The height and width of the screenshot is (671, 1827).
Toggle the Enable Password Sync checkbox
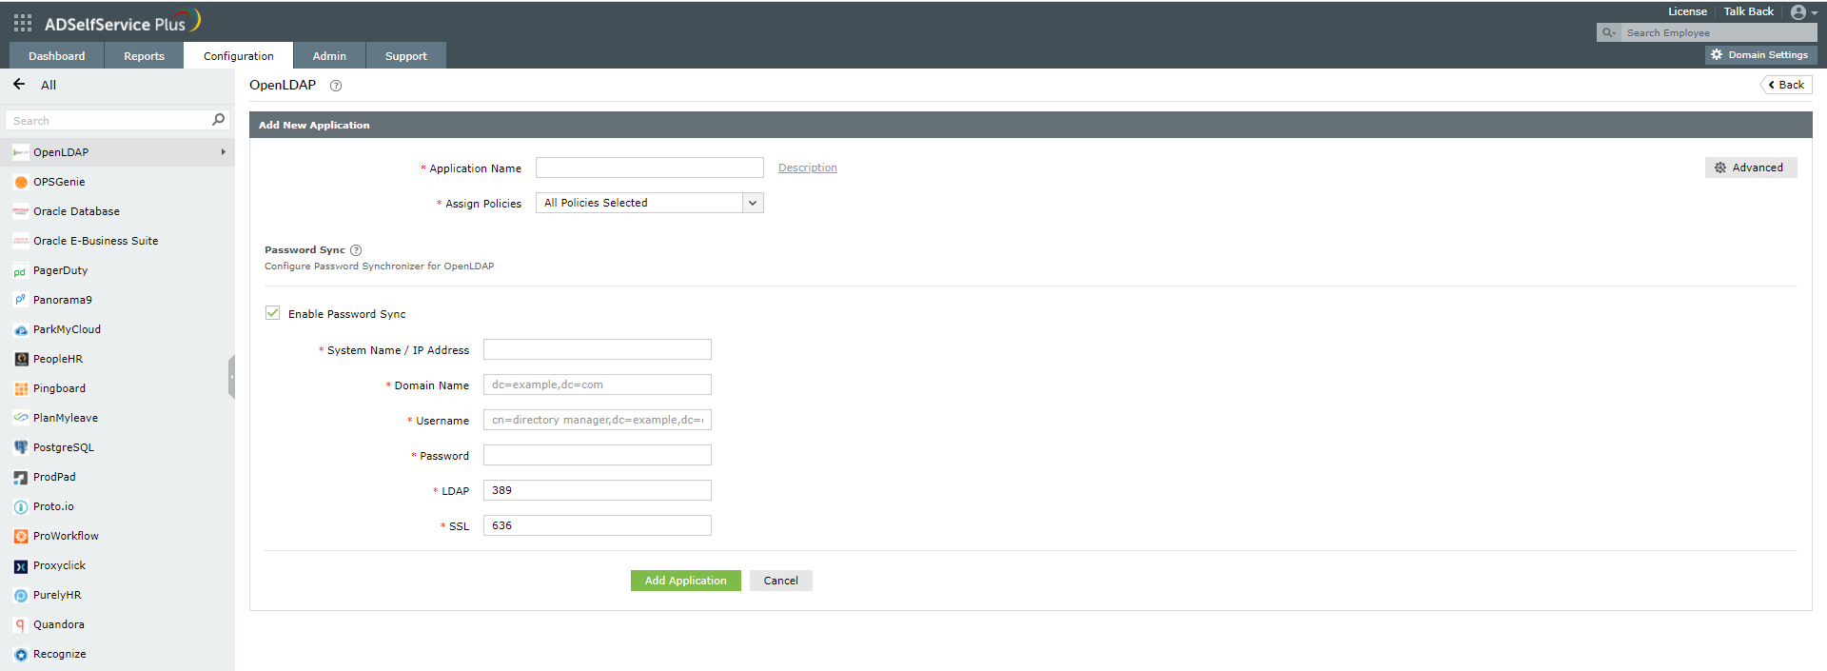point(273,313)
